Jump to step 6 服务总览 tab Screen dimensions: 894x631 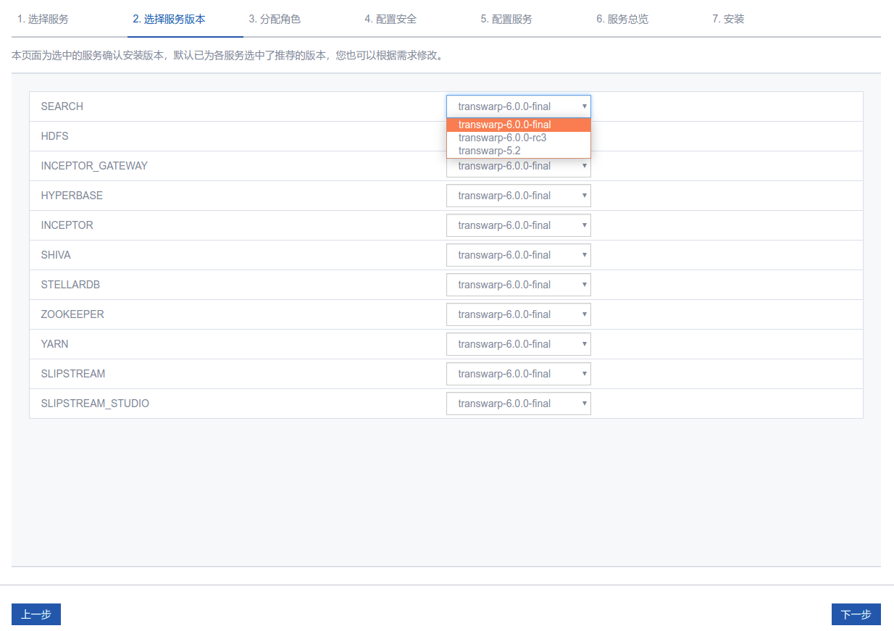(x=622, y=19)
